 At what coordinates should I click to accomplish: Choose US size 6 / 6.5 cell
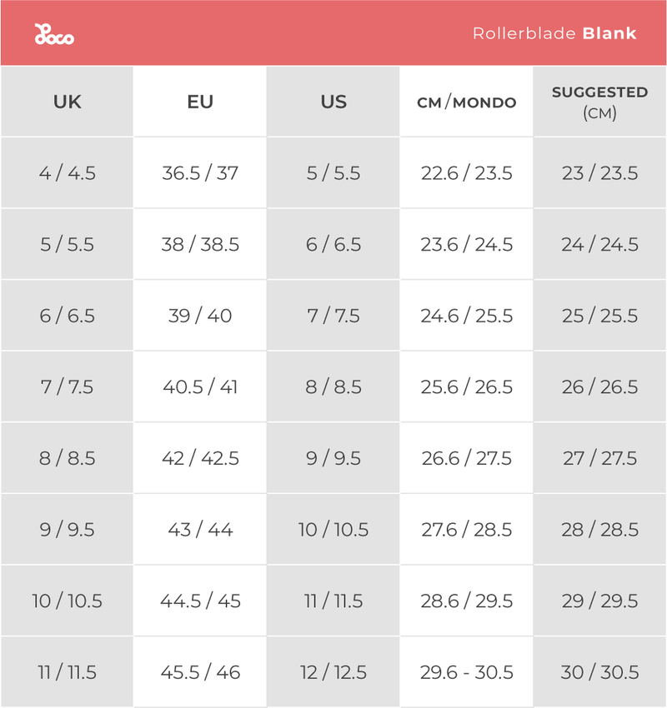click(333, 245)
